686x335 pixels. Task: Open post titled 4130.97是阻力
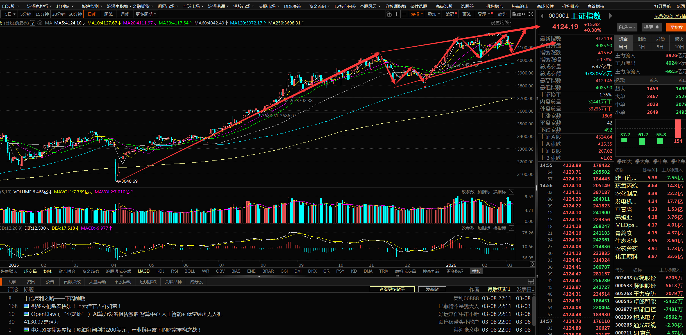pos(41,322)
